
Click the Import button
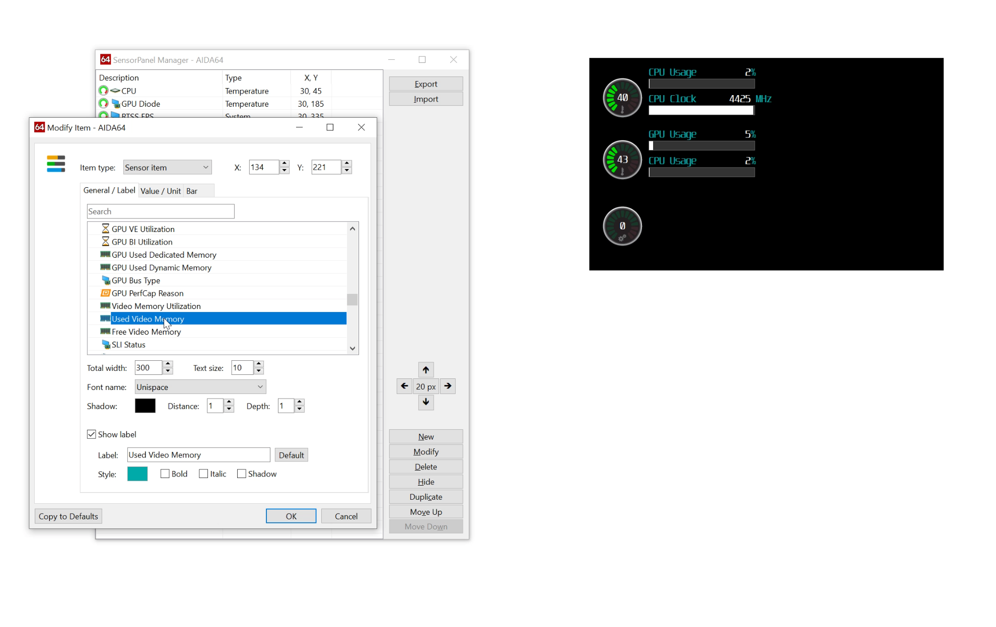point(426,99)
